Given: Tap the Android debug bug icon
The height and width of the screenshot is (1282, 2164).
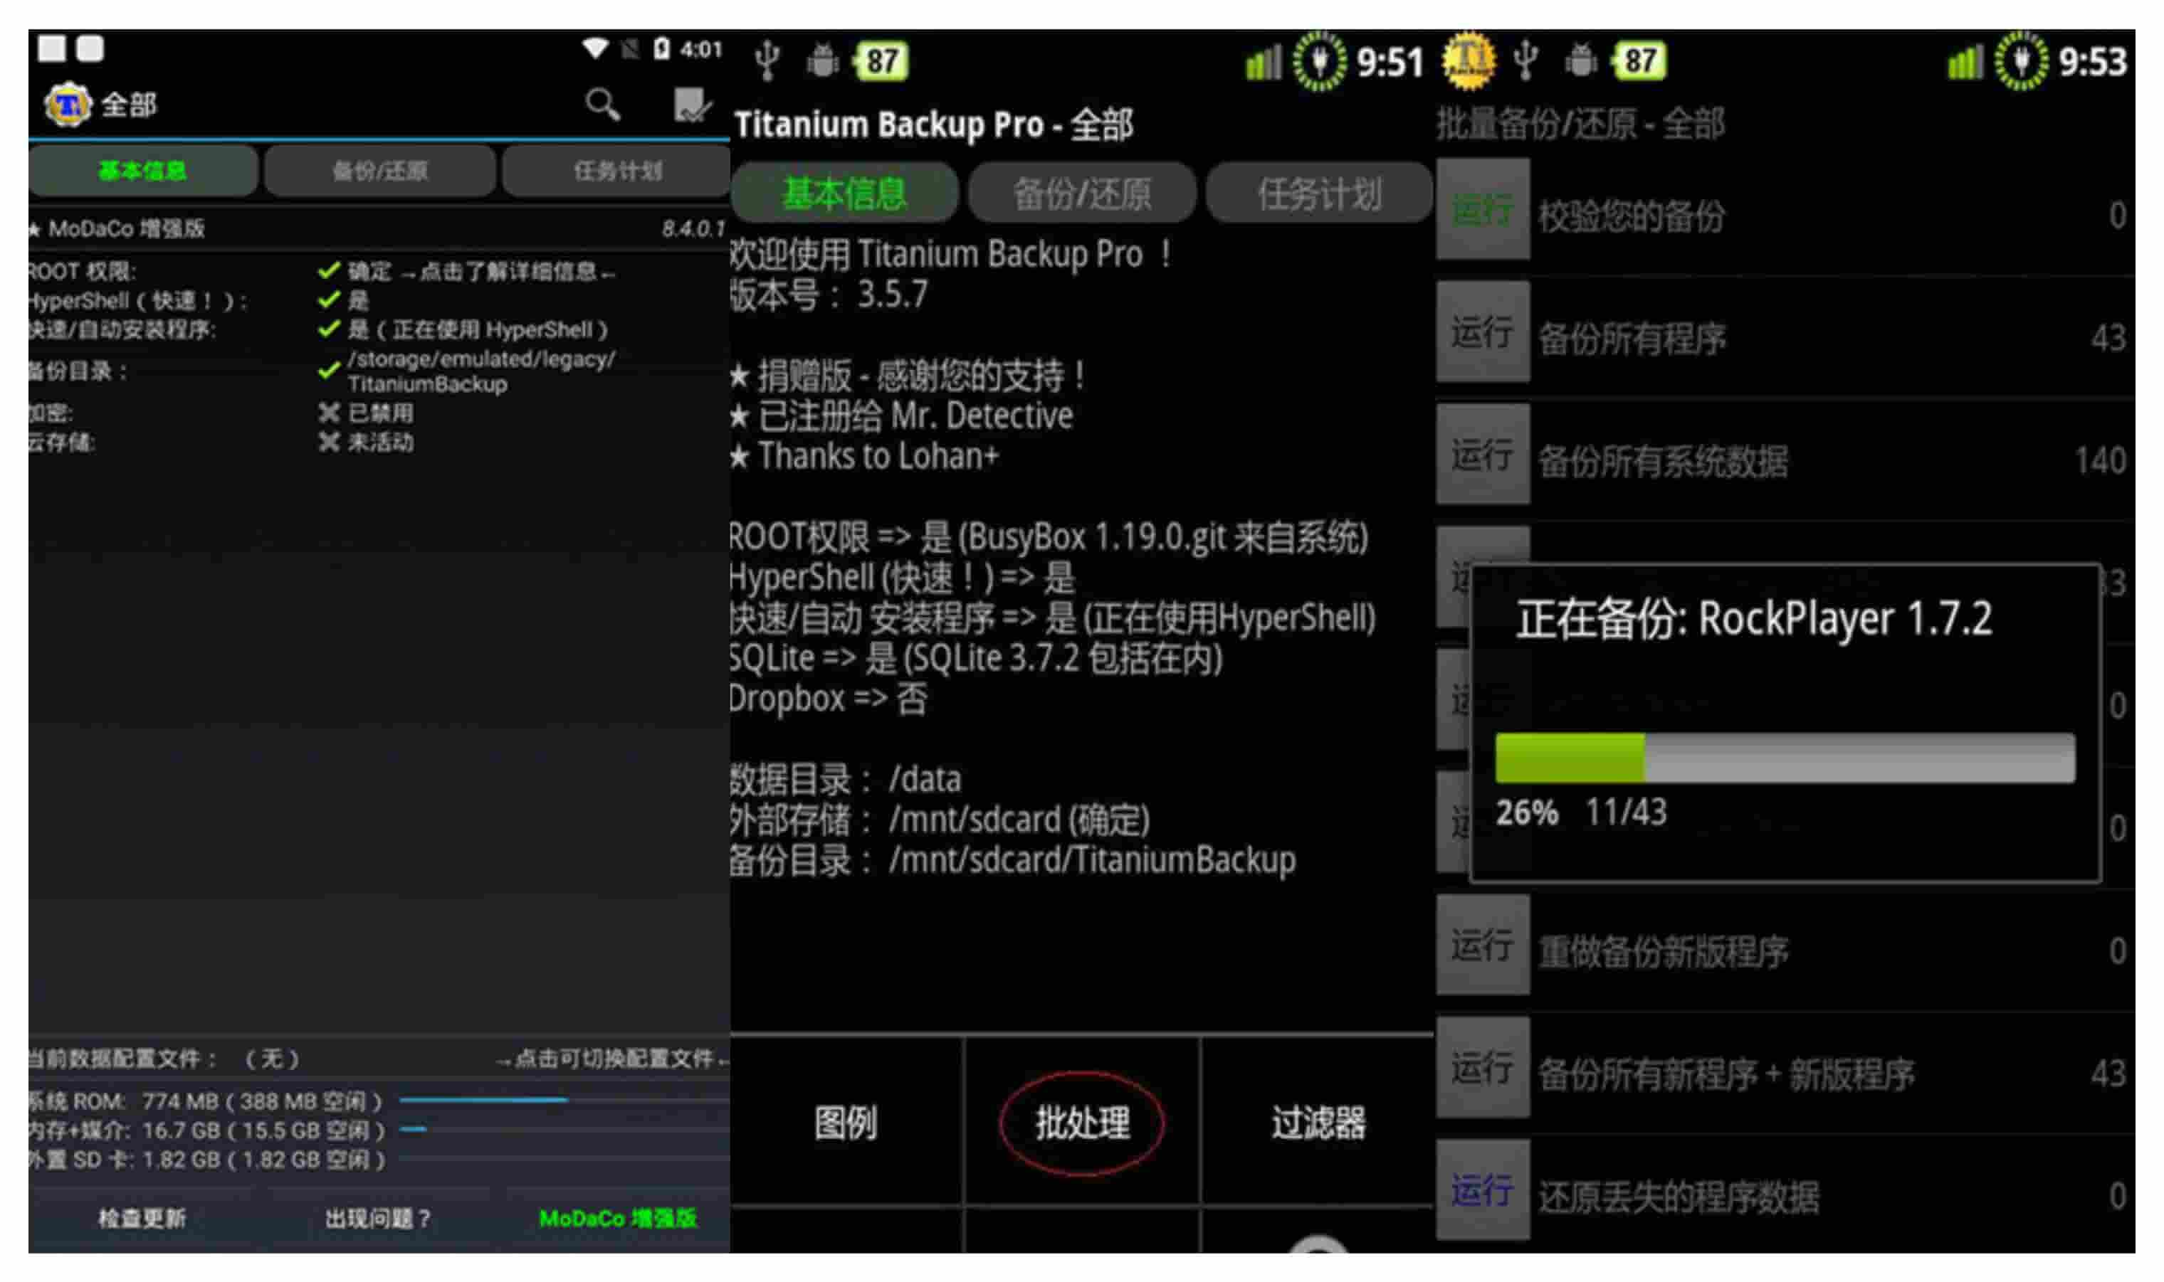Looking at the screenshot, I should tap(822, 60).
